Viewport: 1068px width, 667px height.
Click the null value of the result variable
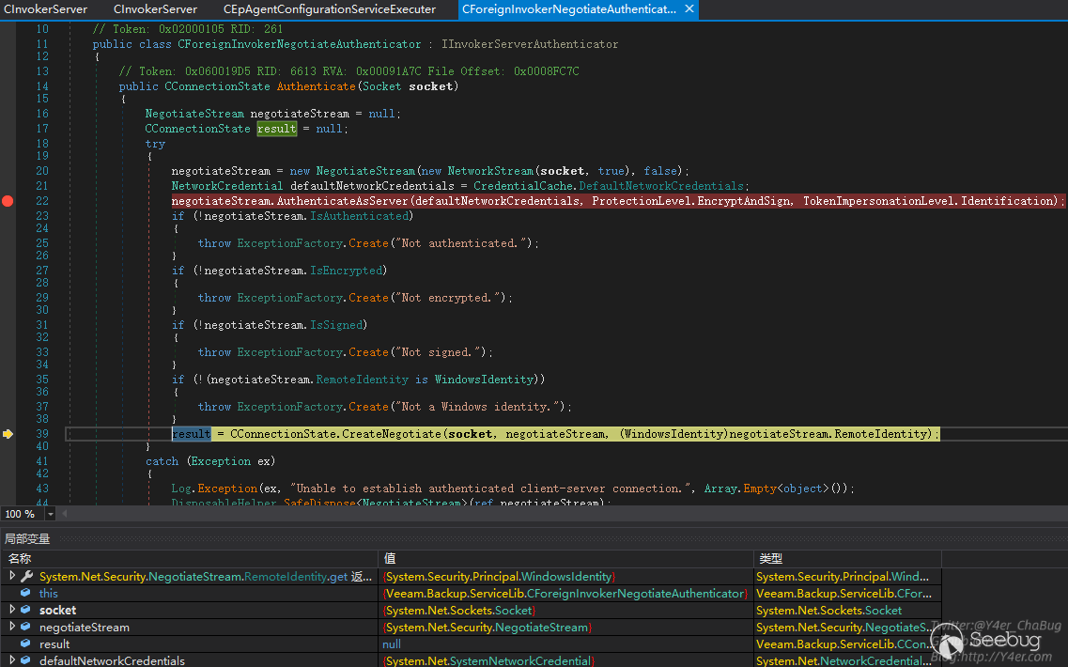(393, 644)
